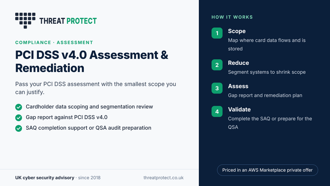
Task: Click the Priced in an AWS Marketplace private offer pill
Action: coord(267,170)
